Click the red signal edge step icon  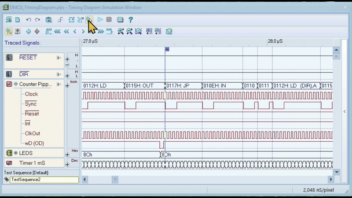tap(60, 20)
